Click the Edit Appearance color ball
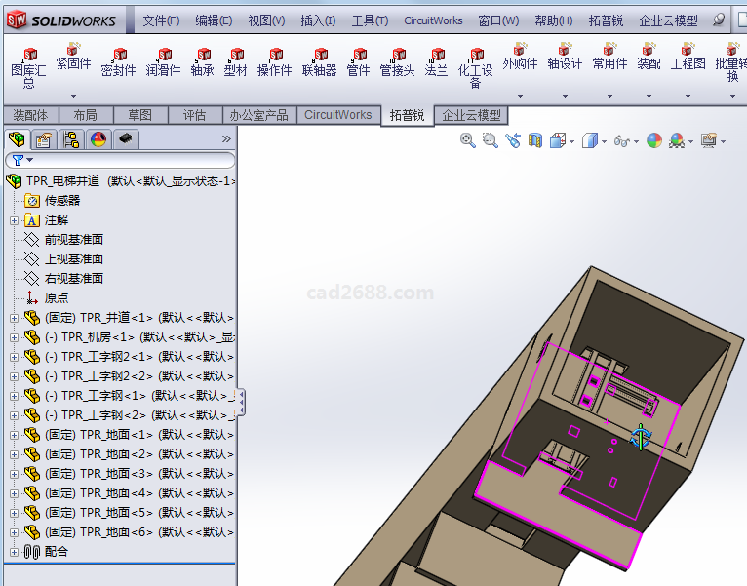The width and height of the screenshot is (747, 586). pyautogui.click(x=653, y=140)
